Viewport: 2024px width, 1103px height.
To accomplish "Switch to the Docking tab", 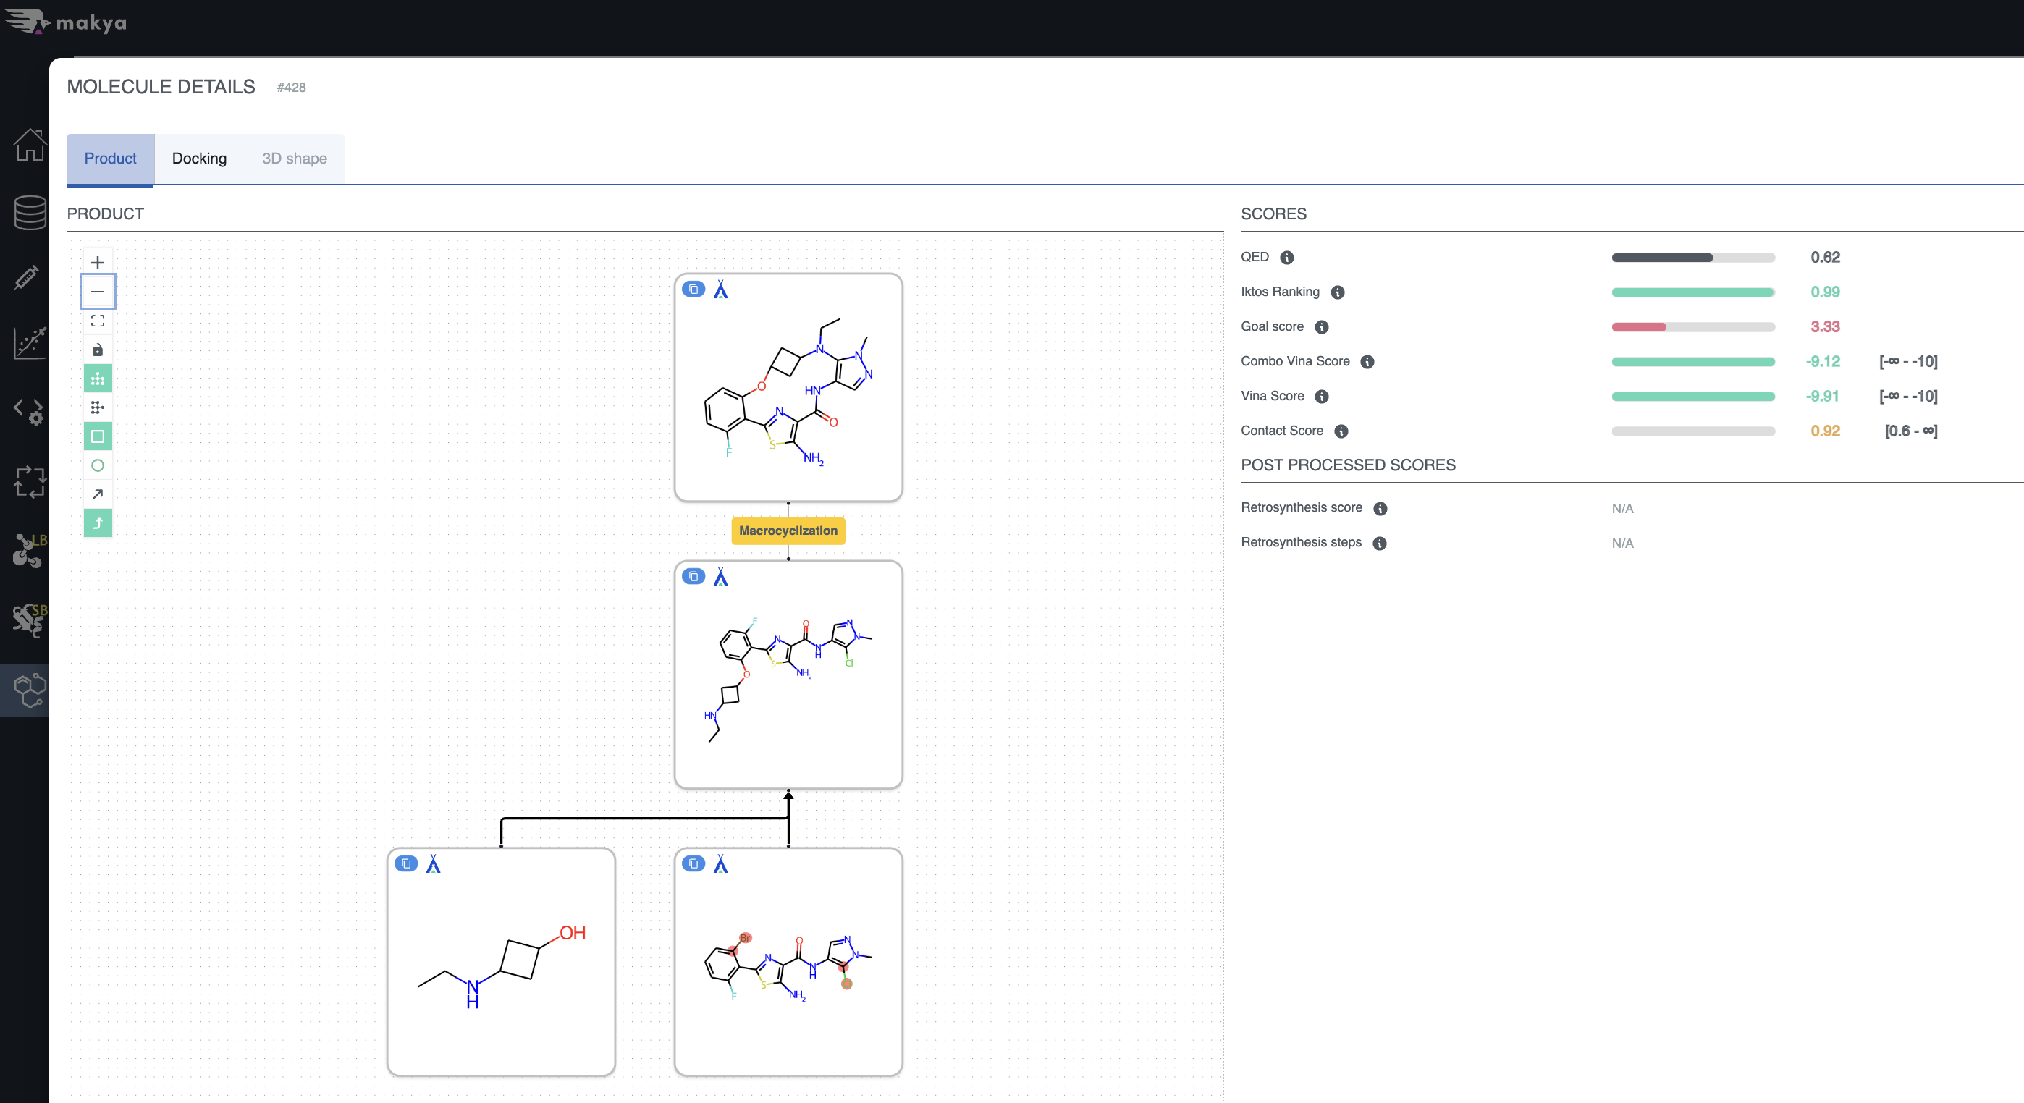I will [x=199, y=159].
